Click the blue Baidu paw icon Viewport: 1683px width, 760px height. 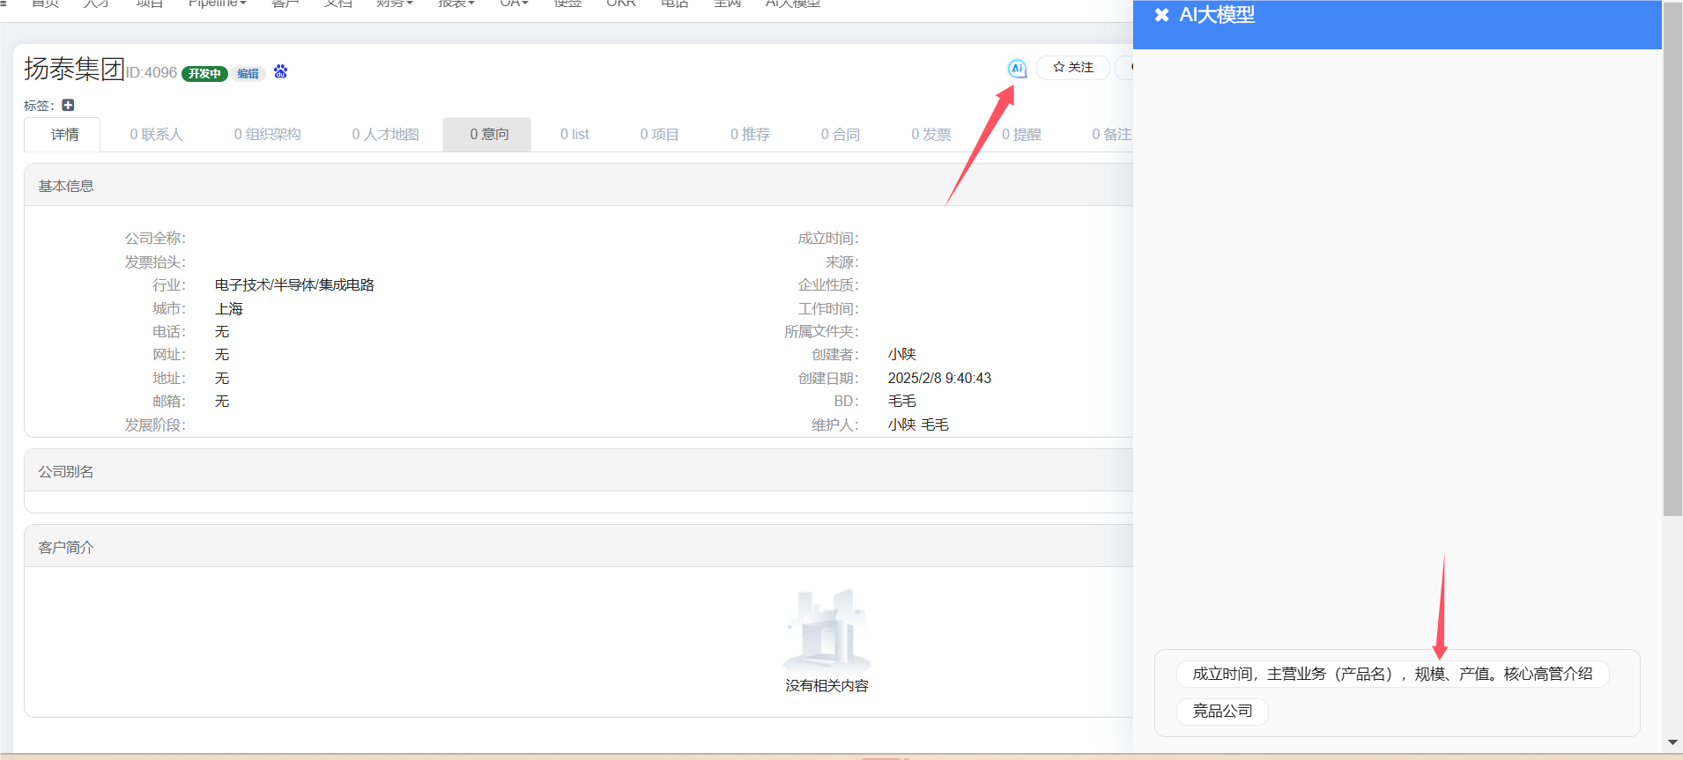click(280, 72)
